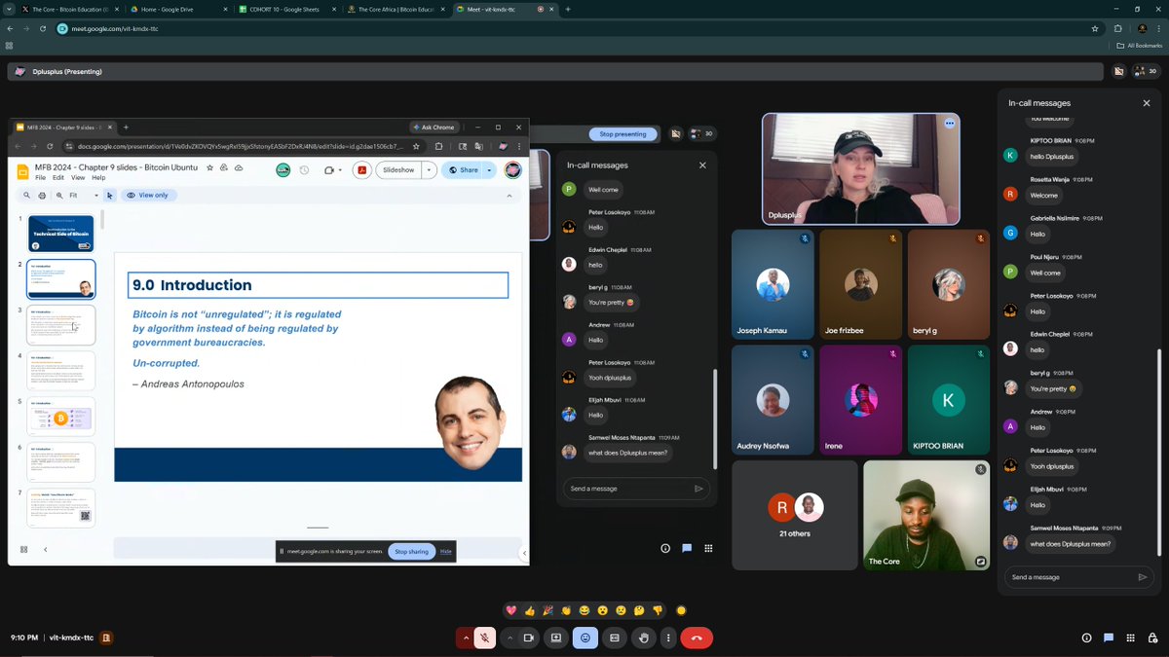Image resolution: width=1169 pixels, height=657 pixels.
Task: Click search menus magnifier in Slides toolbar
Action: (26, 195)
